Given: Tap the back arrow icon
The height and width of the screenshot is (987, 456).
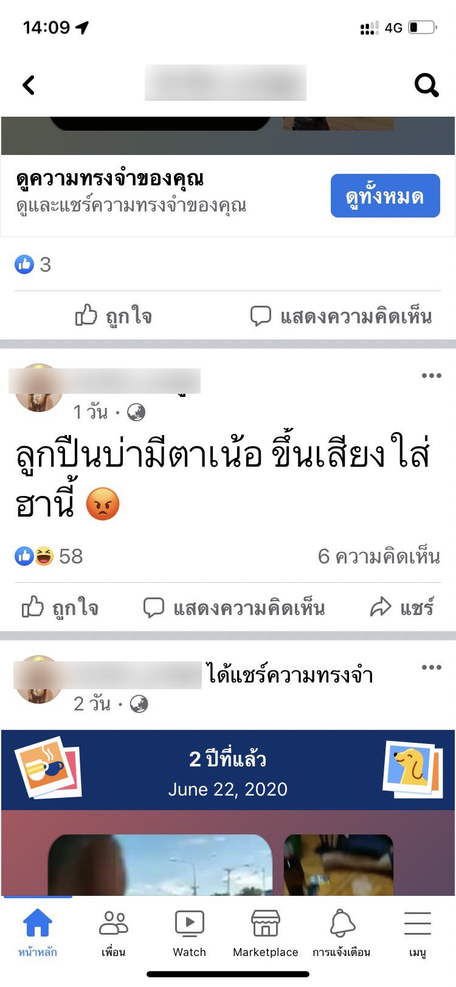Looking at the screenshot, I should 29,85.
